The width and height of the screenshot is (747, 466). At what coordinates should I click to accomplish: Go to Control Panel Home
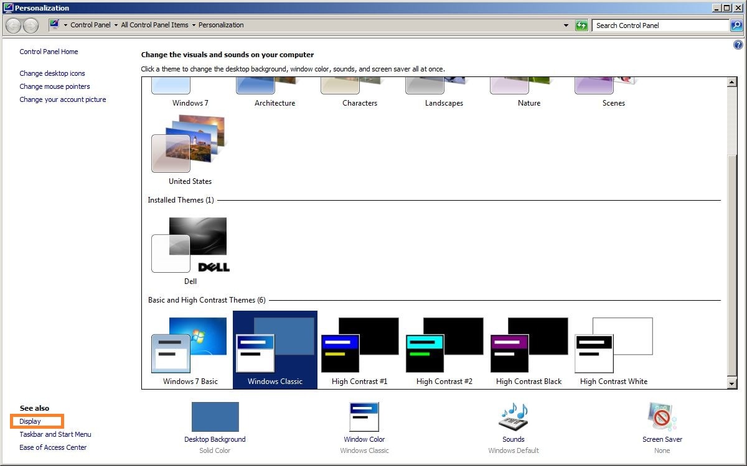pos(49,52)
